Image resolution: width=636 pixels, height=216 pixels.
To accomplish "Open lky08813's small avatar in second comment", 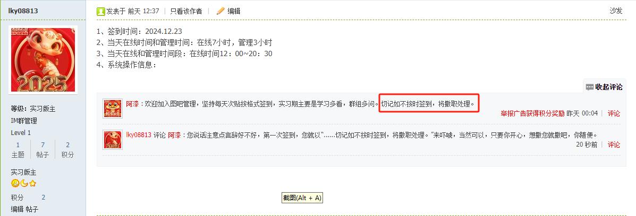I will click(113, 140).
